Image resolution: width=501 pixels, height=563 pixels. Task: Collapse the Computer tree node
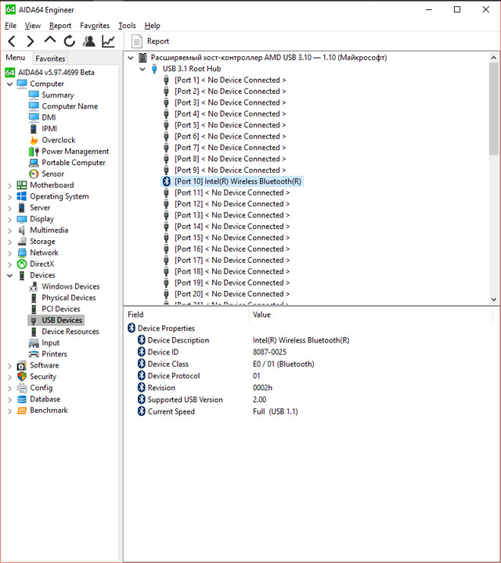(x=9, y=84)
